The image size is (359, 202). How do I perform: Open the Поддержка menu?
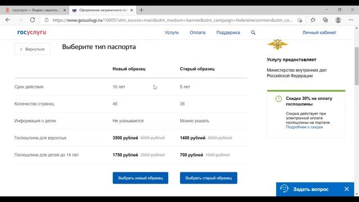coord(228,33)
